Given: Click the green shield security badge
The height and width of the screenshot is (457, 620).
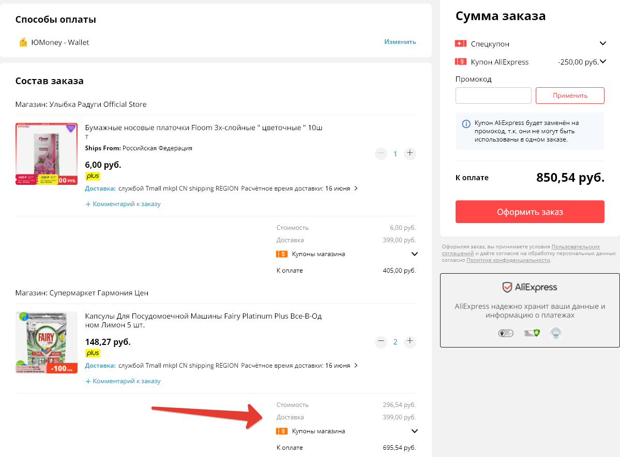Looking at the screenshot, I should click(532, 333).
